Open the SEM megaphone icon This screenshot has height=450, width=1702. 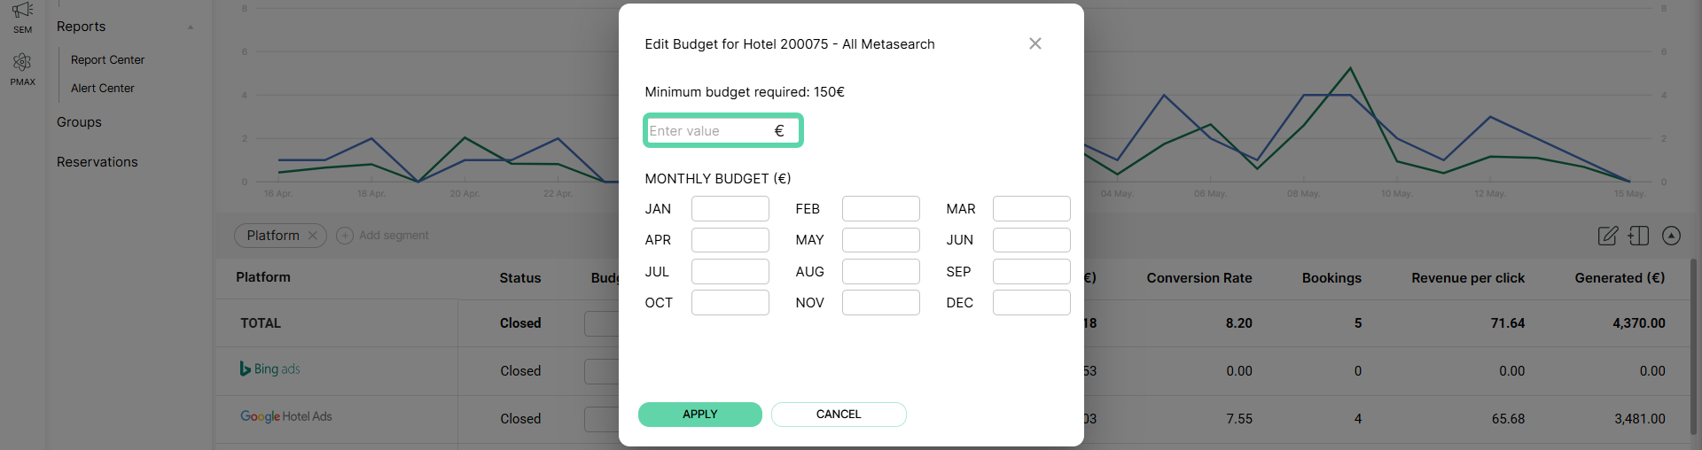coord(22,12)
